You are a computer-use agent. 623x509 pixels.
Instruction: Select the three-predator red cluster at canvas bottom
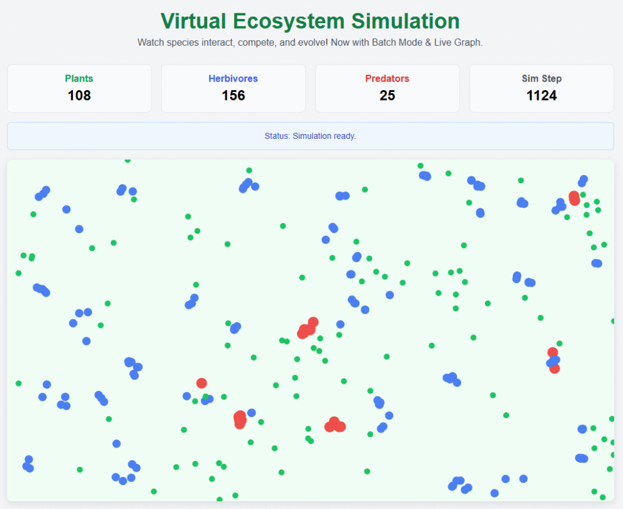click(x=335, y=425)
